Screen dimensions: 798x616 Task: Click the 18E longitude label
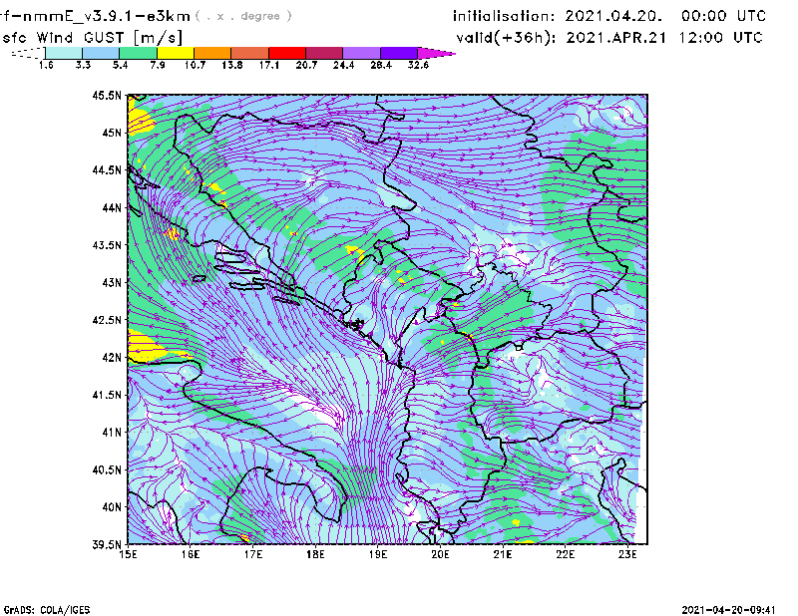pos(315,554)
